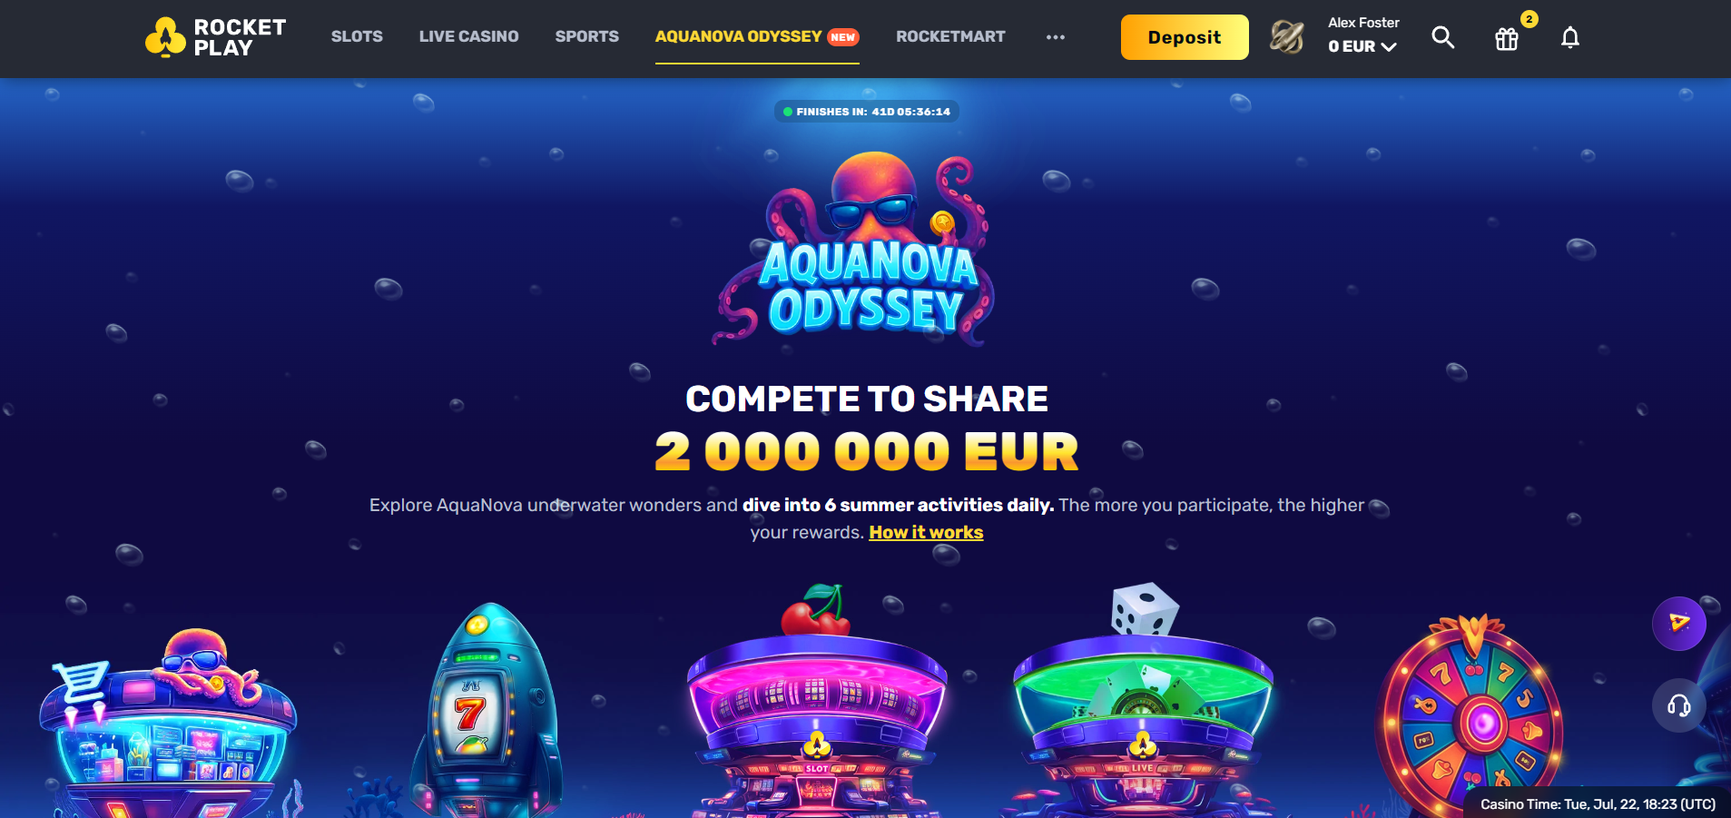1731x818 pixels.
Task: Select the fortune wheel activity
Action: tap(1470, 715)
